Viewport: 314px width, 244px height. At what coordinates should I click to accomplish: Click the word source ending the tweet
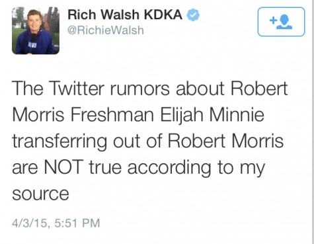pos(40,194)
